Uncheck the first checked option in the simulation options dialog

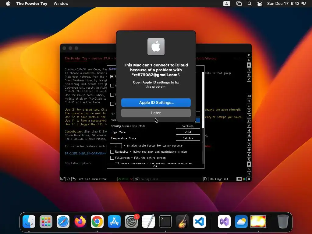[x=112, y=76]
